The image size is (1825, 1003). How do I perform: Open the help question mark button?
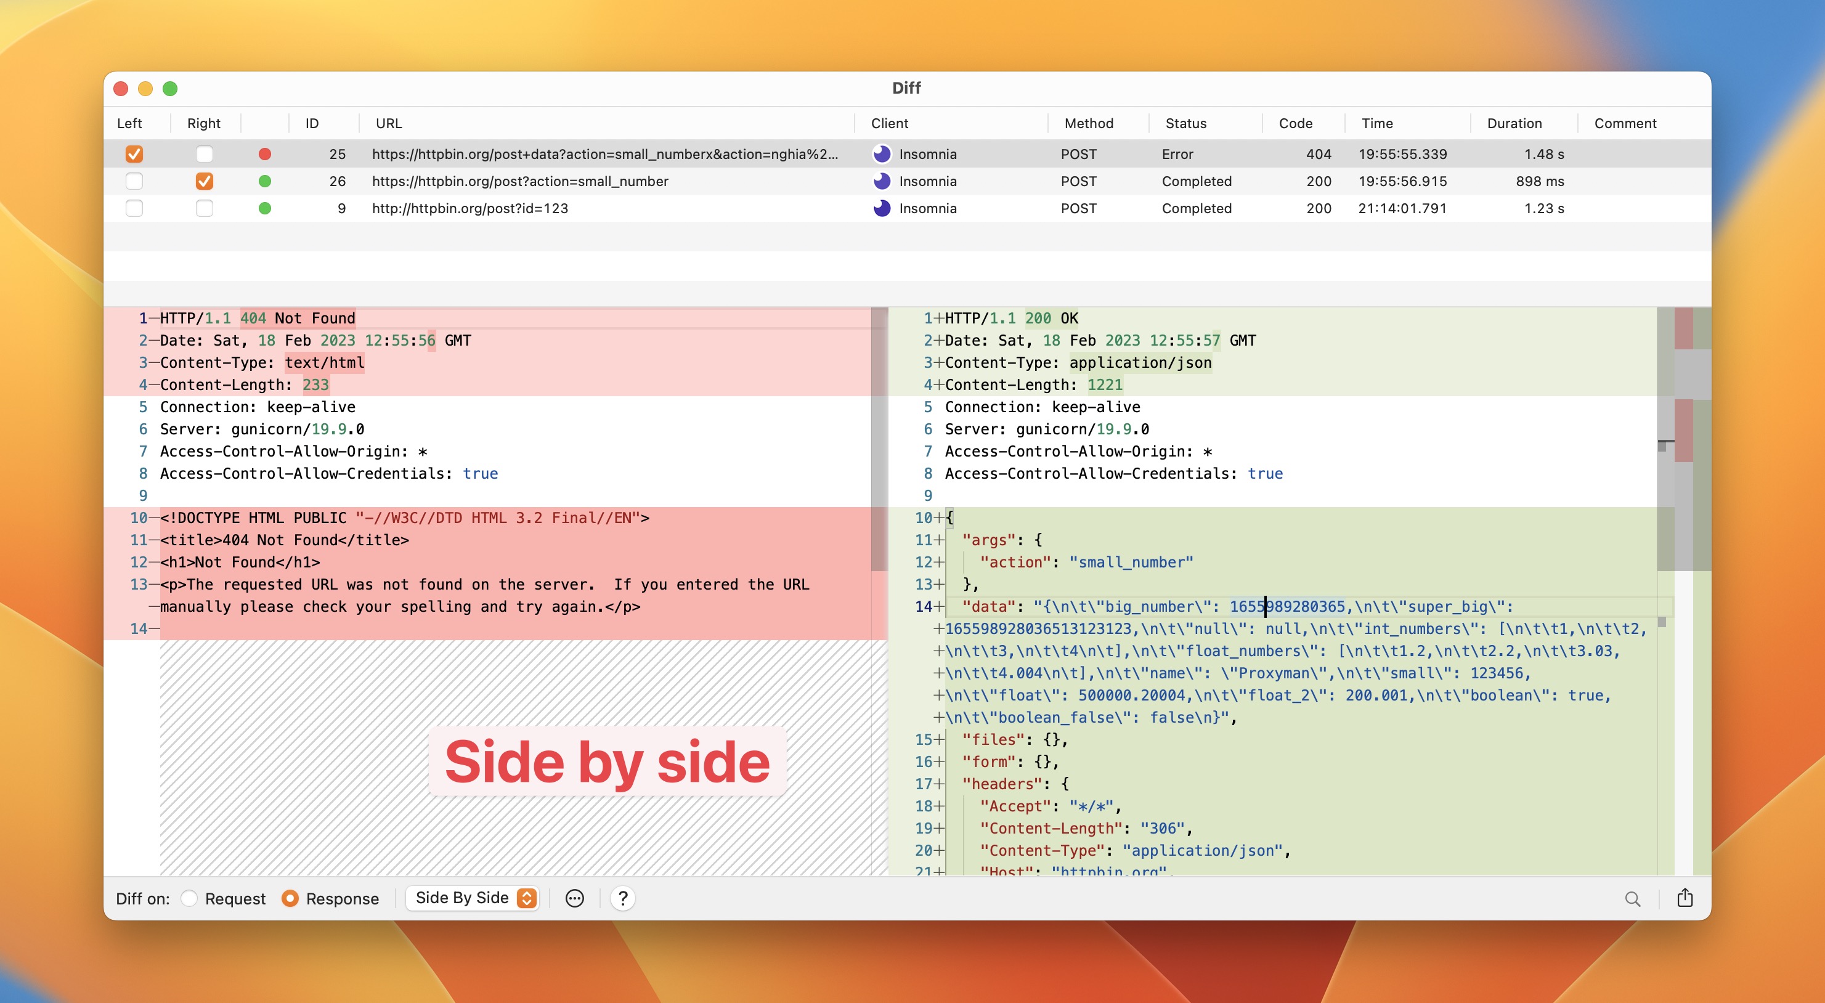622,898
